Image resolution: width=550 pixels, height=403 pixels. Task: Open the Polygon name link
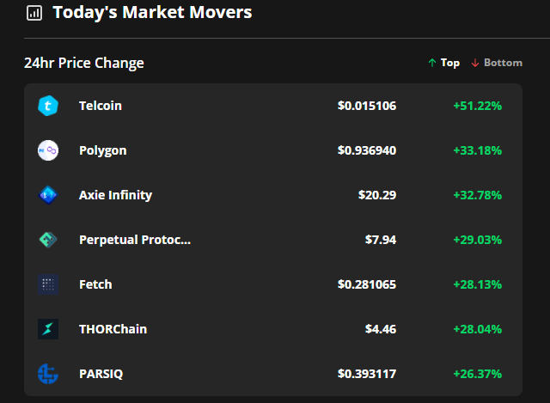tap(103, 151)
